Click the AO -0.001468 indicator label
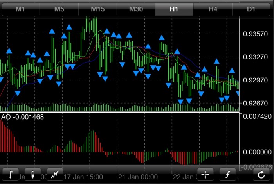Viewport: 274px width, 184px height. (23, 117)
